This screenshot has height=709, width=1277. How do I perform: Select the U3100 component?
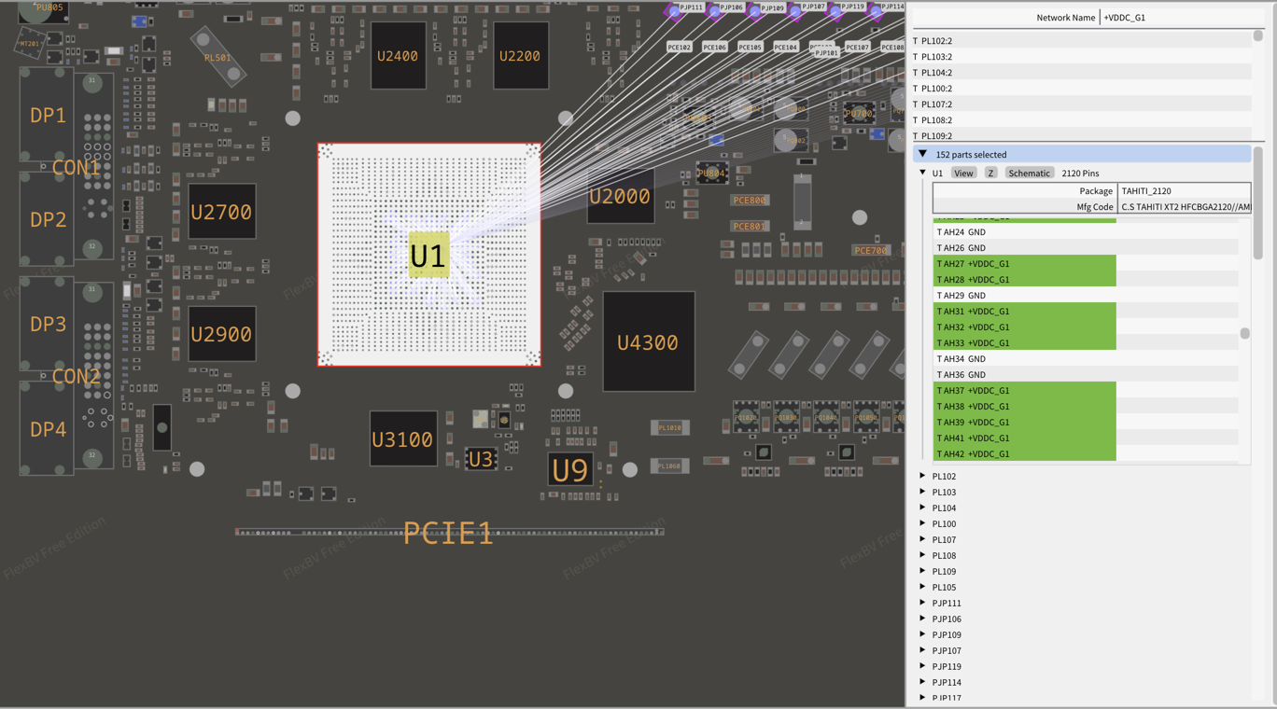(x=402, y=438)
